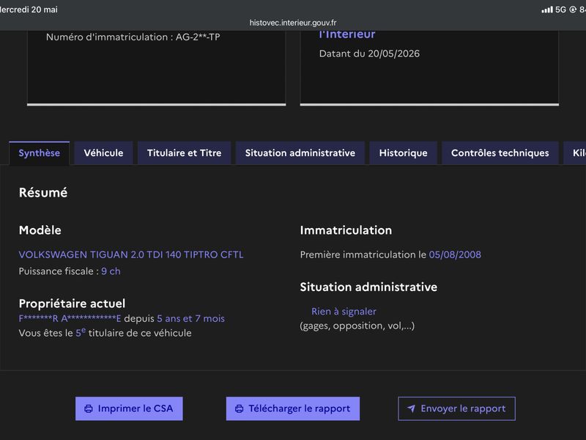The height and width of the screenshot is (440, 586).
Task: Tap the histovec.interieur.gouv.fr address bar
Action: pos(293,23)
